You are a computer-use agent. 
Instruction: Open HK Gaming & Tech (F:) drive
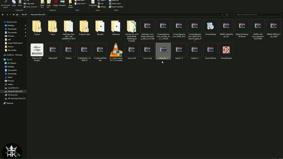(16, 98)
